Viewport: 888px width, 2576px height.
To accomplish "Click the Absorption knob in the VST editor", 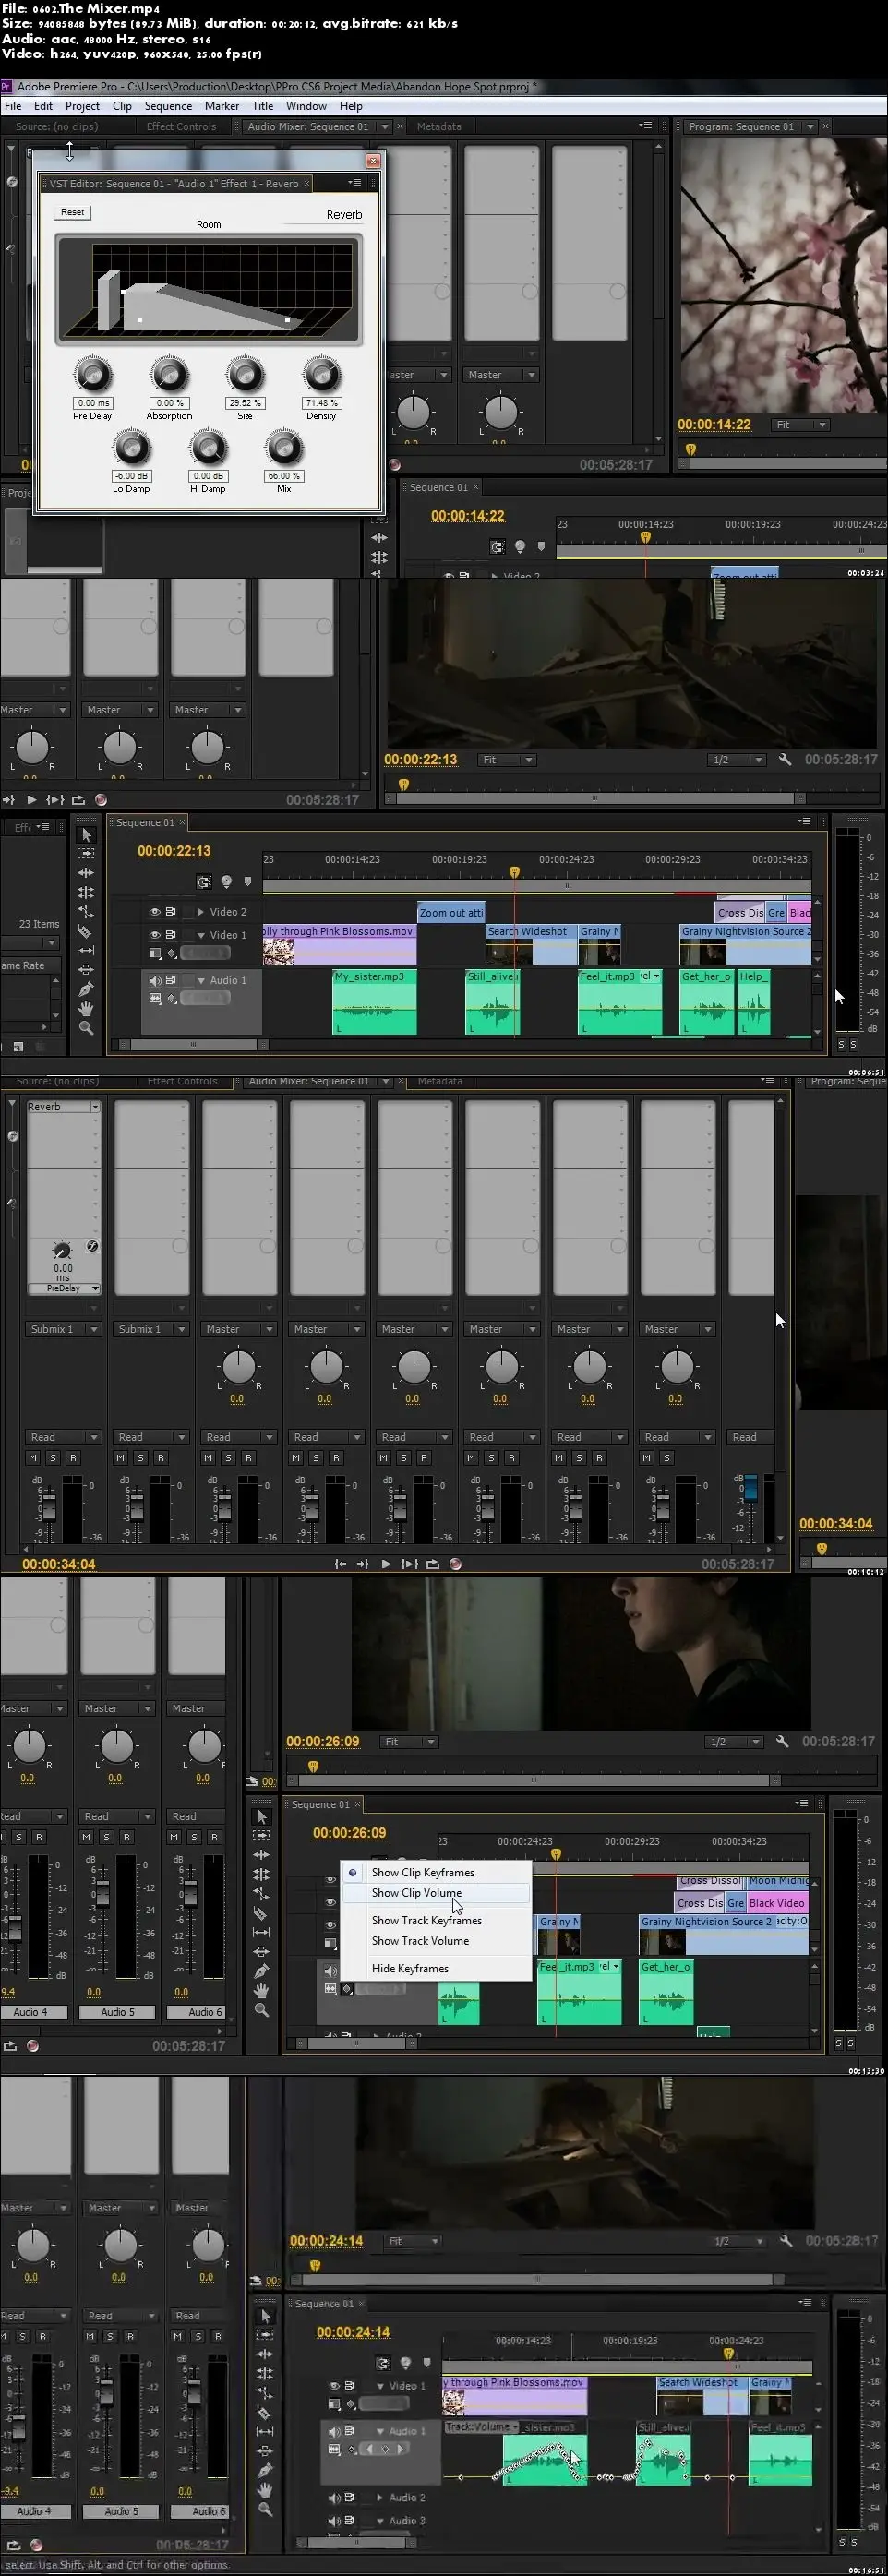I will [169, 376].
